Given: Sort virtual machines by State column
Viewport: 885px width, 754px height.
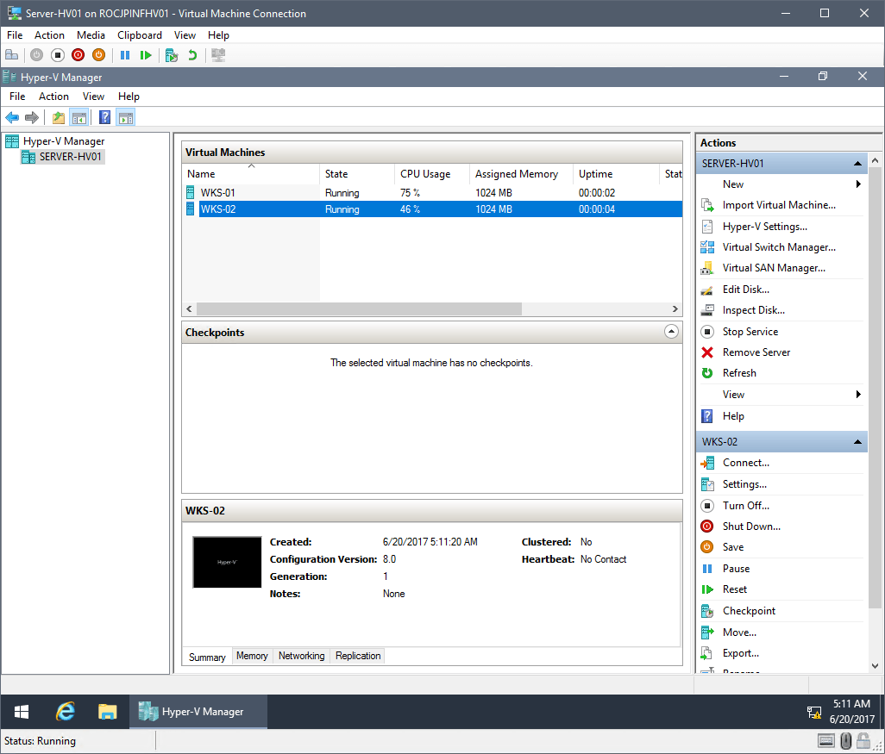Looking at the screenshot, I should click(357, 174).
